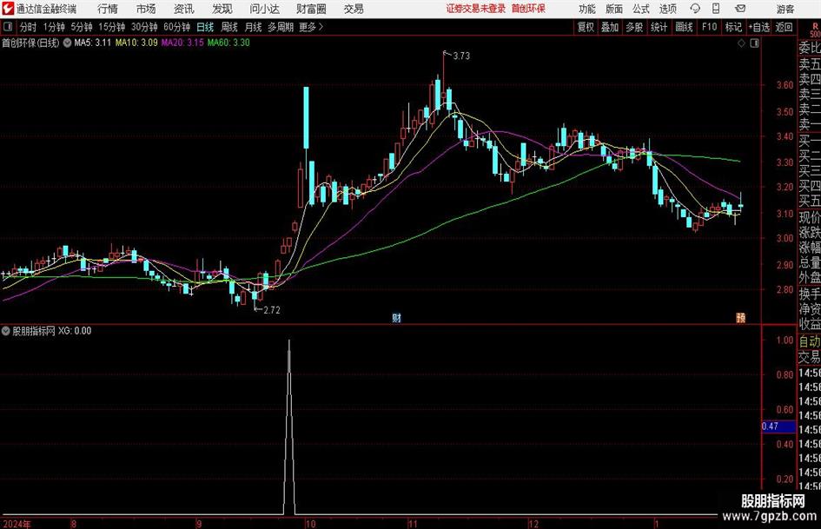The image size is (821, 529).
Task: Switch to 5分钟 period
Action: coord(81,27)
